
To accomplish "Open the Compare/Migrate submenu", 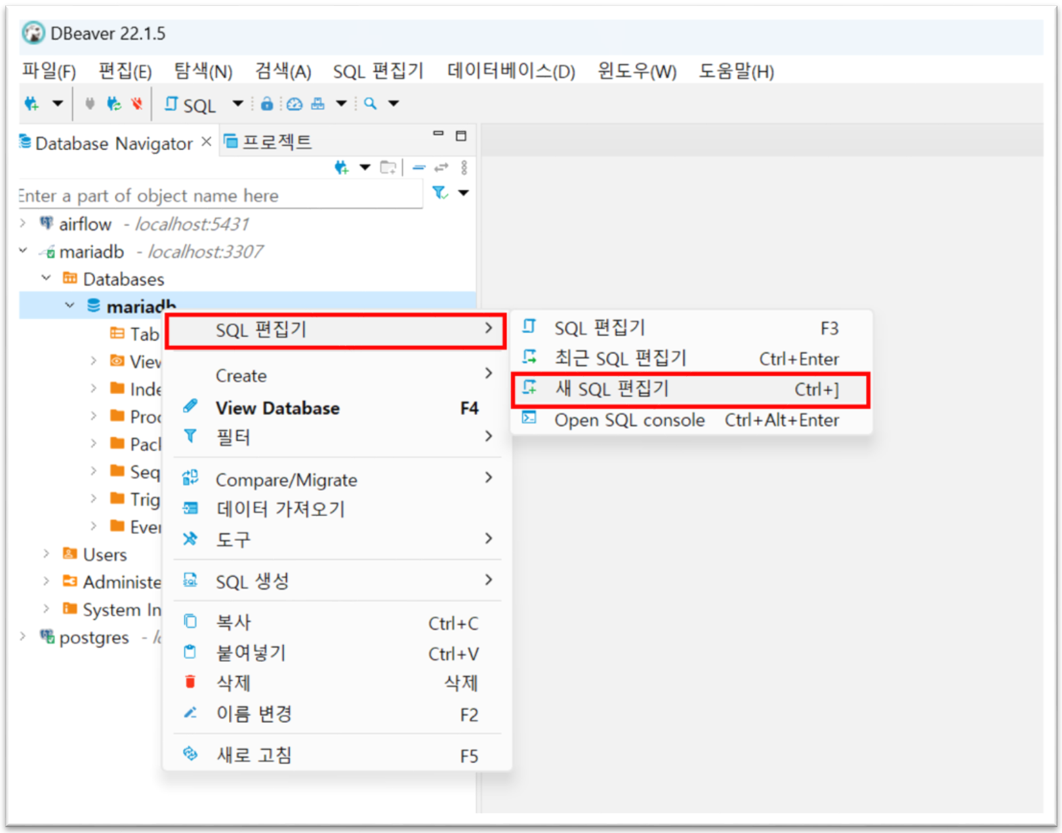I will 337,480.
